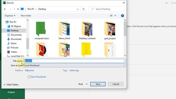This screenshot has height=99, width=176.
Task: Select the Demo_Work folder
Action: (x=64, y=31)
